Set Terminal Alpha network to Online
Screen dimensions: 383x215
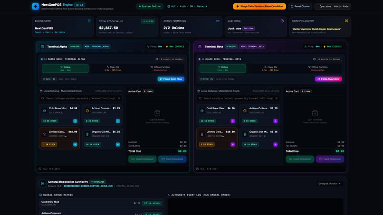(x=65, y=68)
